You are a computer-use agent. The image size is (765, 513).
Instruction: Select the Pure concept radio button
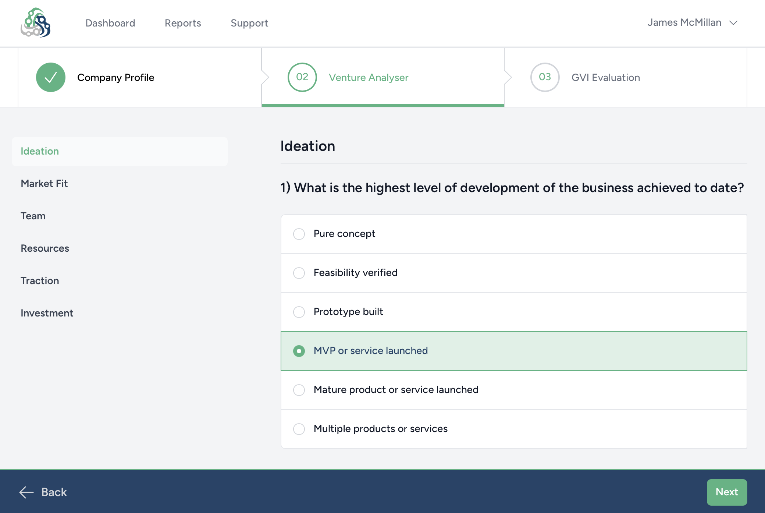(299, 234)
